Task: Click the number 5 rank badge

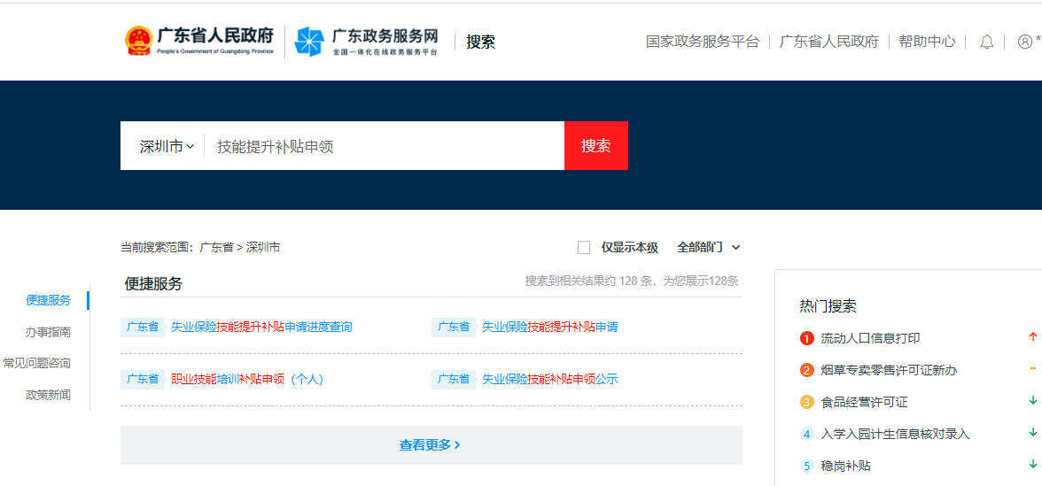Action: (806, 466)
